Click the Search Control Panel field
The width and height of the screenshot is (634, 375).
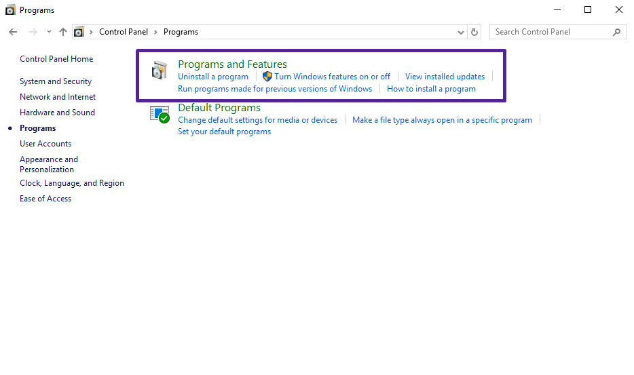click(557, 32)
